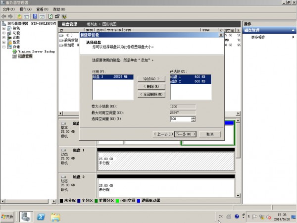Image resolution: width=297 pixels, height=223 pixels.
Task: Click the up-folder toolbar icon
Action: point(19,16)
